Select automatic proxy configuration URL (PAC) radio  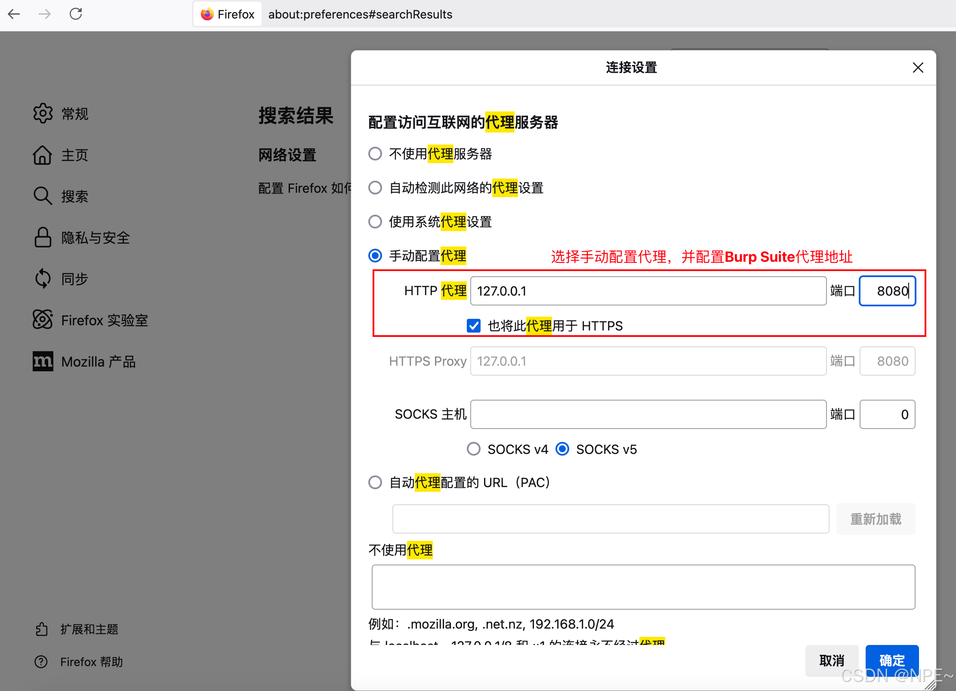point(375,482)
